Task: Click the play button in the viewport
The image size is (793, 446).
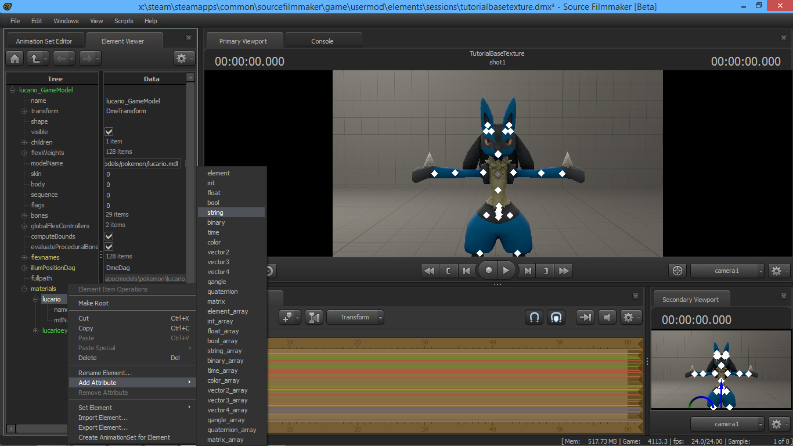Action: (x=506, y=271)
